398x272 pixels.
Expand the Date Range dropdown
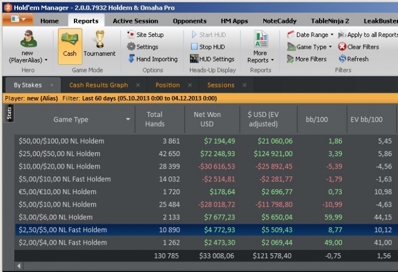[x=311, y=35]
